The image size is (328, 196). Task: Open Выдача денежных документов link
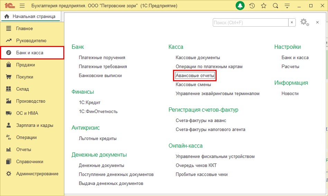click(x=111, y=184)
